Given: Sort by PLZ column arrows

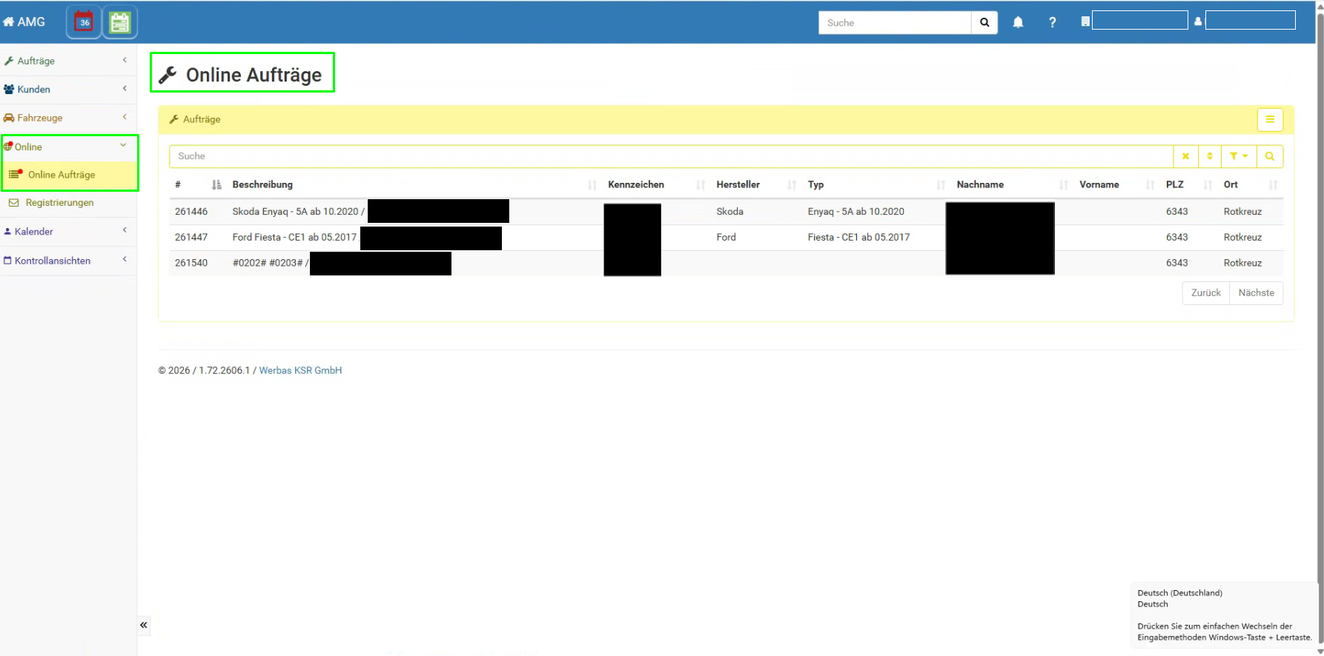Looking at the screenshot, I should pos(1208,185).
